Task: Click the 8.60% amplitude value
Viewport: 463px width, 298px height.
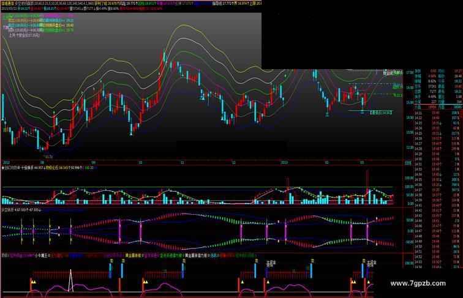Action: click(x=432, y=81)
